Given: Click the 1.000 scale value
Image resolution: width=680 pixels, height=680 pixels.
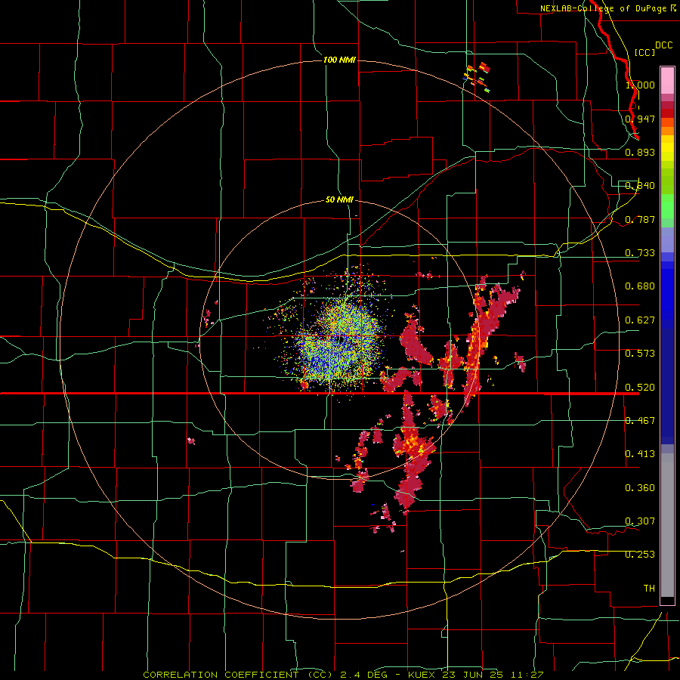Looking at the screenshot, I should pyautogui.click(x=640, y=85).
